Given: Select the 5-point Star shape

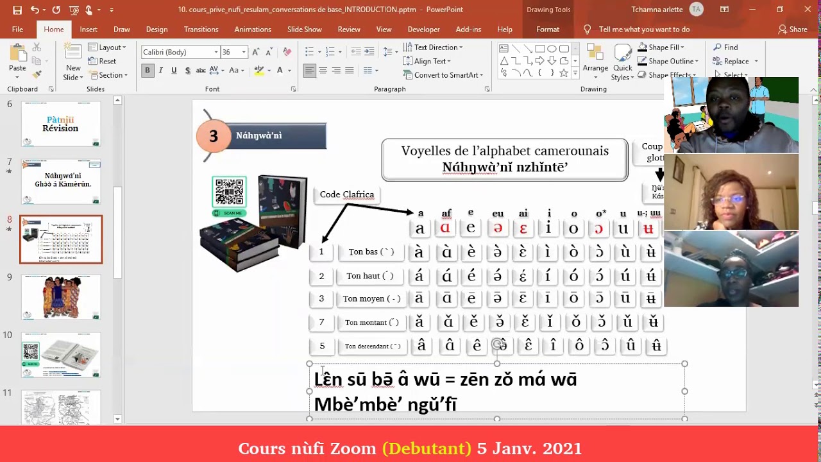Looking at the screenshot, I should click(x=564, y=73).
